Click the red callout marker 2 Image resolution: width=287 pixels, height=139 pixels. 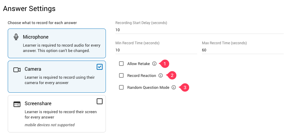coord(172,75)
